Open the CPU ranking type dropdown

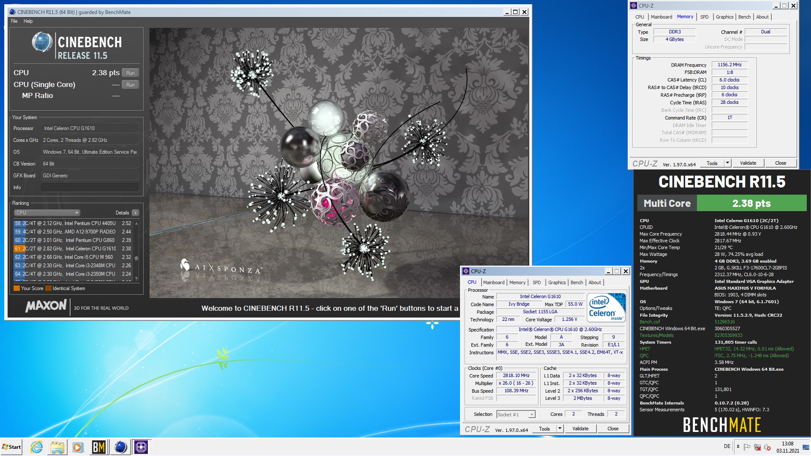[47, 213]
